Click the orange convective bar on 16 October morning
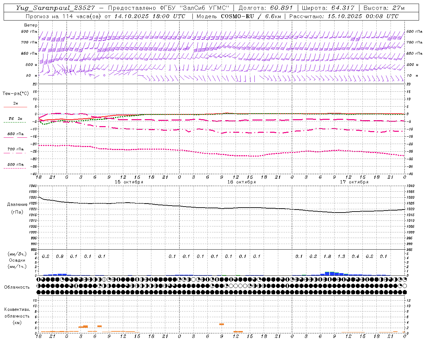Screen dimensions: 424x339 (222, 324)
